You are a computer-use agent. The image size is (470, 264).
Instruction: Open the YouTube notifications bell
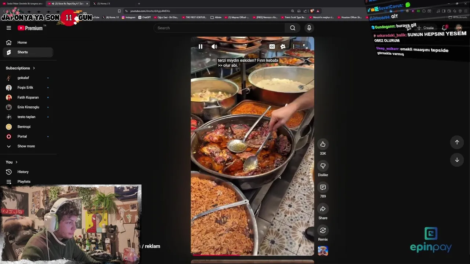click(x=444, y=28)
